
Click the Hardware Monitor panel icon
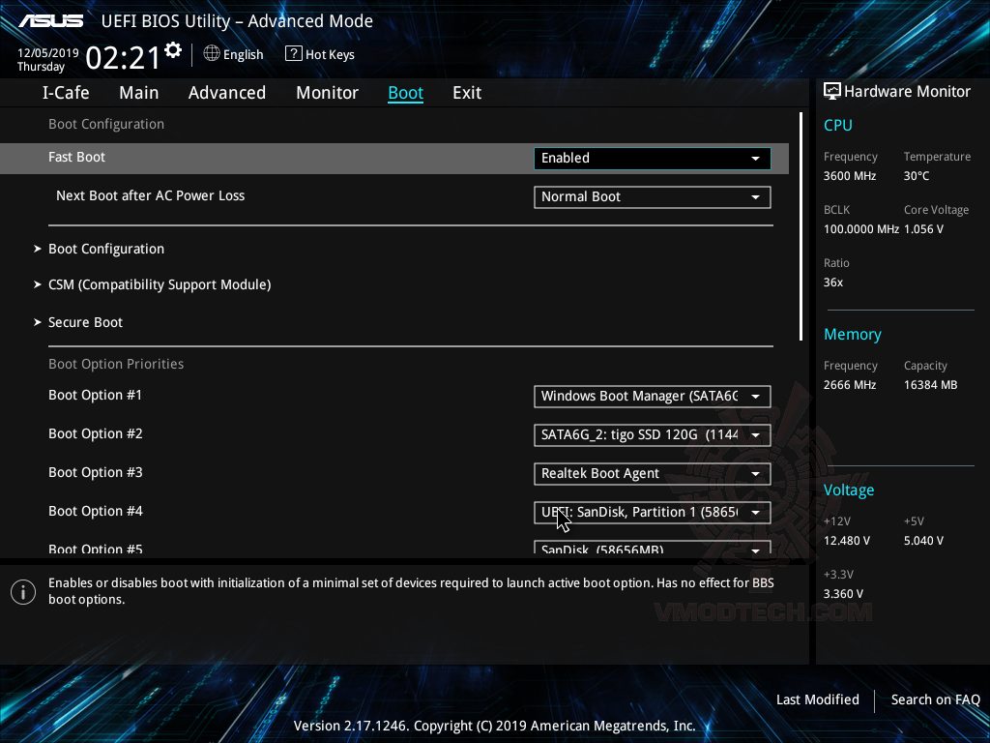point(832,90)
